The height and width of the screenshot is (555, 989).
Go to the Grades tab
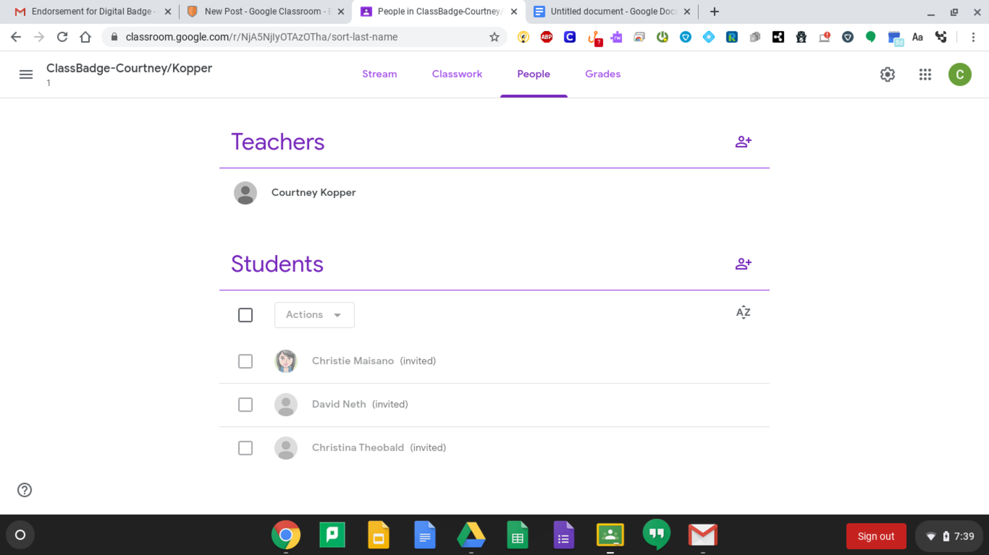603,74
